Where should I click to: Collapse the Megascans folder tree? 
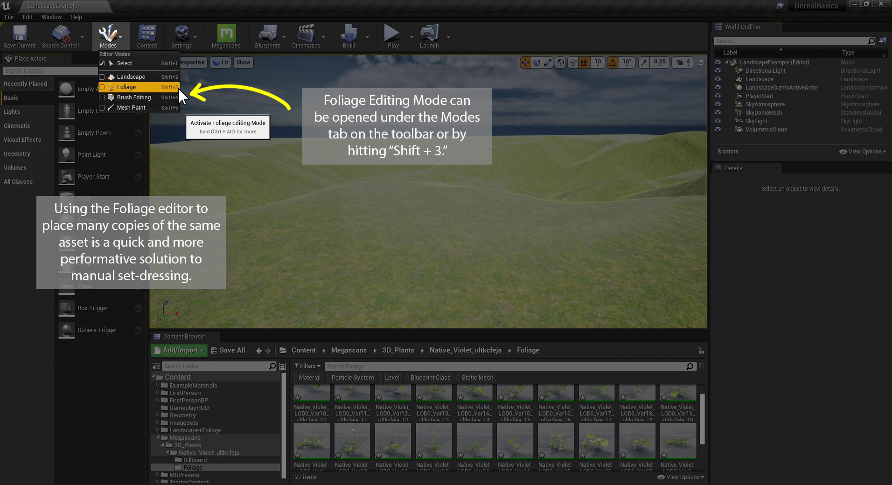click(158, 438)
